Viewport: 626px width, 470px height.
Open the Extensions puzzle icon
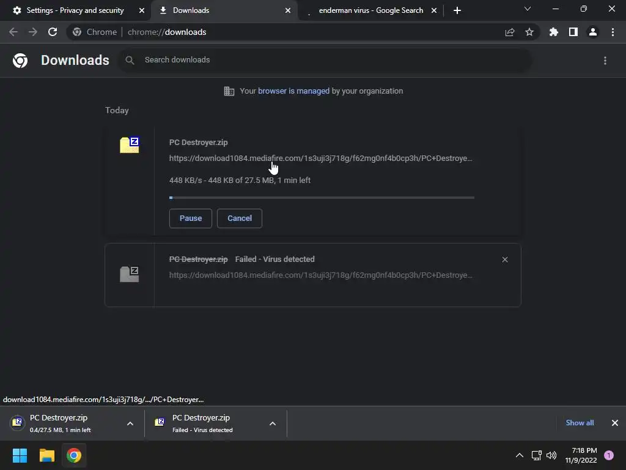554,32
